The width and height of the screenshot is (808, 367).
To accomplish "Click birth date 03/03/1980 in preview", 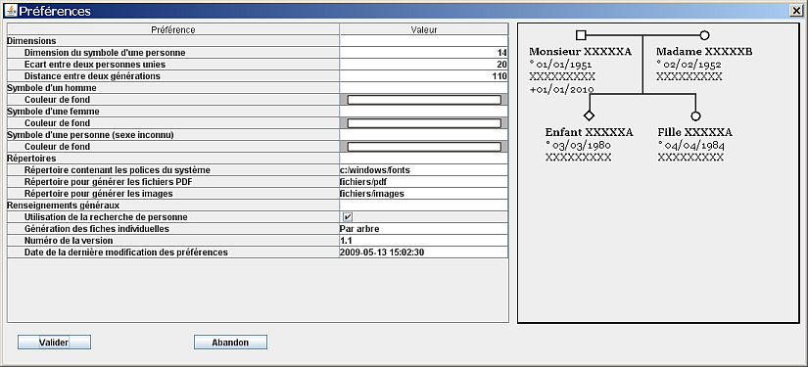I will [578, 145].
